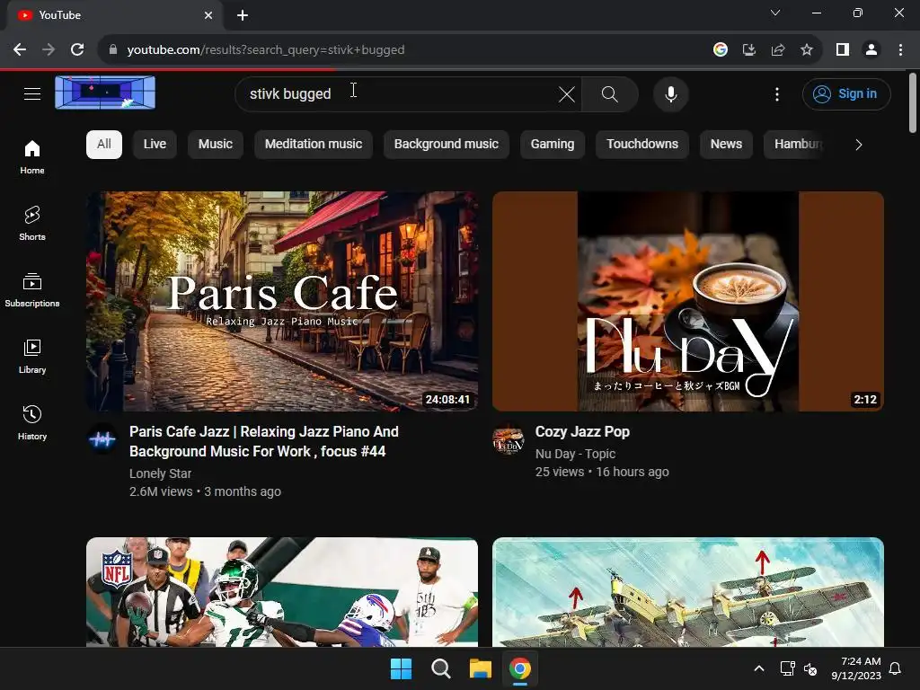
Task: Visit the Lonely Star channel link
Action: (x=160, y=473)
